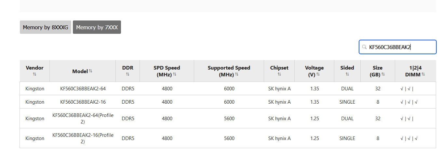
Task: Click Supported Speed 6000 in KF560C36BBEAK2-64 row
Action: tap(229, 88)
